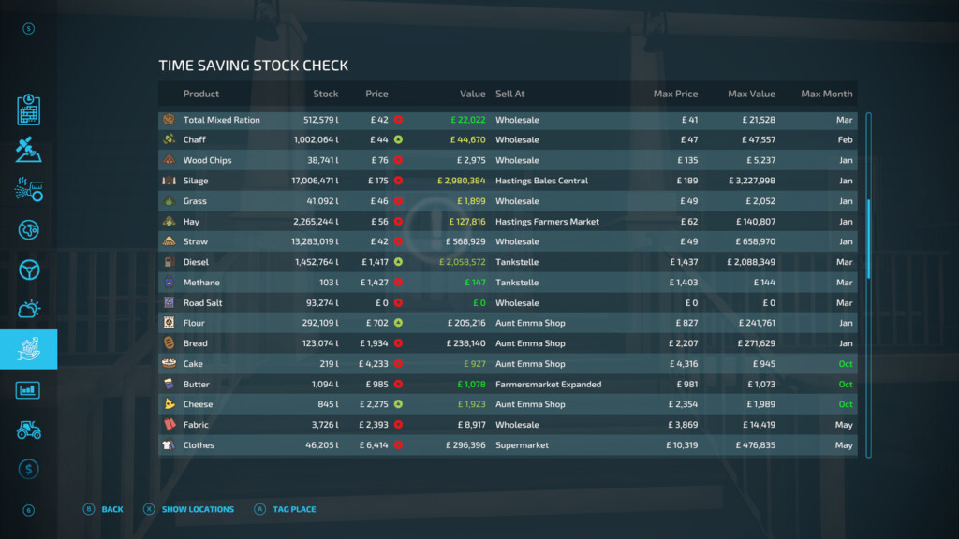Click the green price-up indicator for Diesel

tap(398, 262)
